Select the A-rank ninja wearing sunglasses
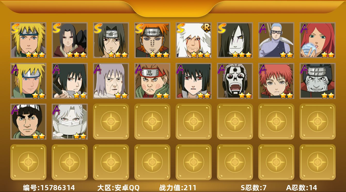 coord(276,40)
